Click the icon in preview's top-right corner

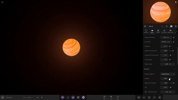pos(176,2)
